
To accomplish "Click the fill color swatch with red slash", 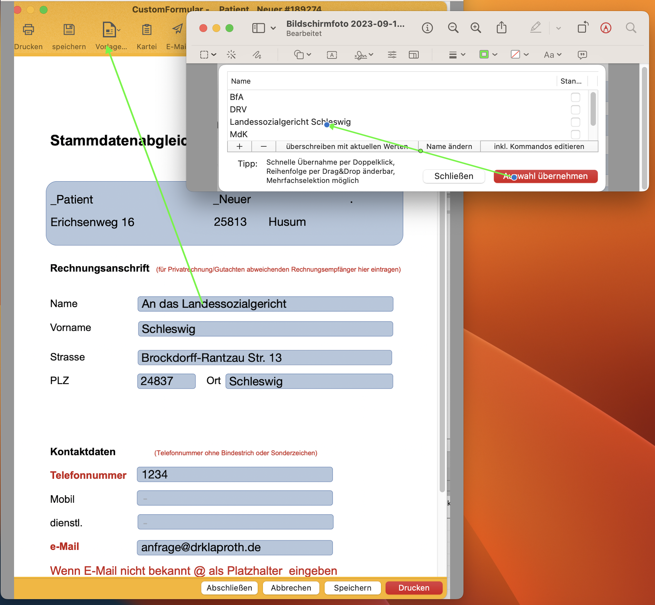I will (515, 54).
